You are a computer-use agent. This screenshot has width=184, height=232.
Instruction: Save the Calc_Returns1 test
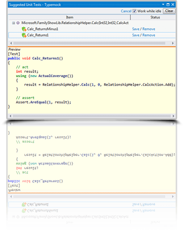coord(136,35)
